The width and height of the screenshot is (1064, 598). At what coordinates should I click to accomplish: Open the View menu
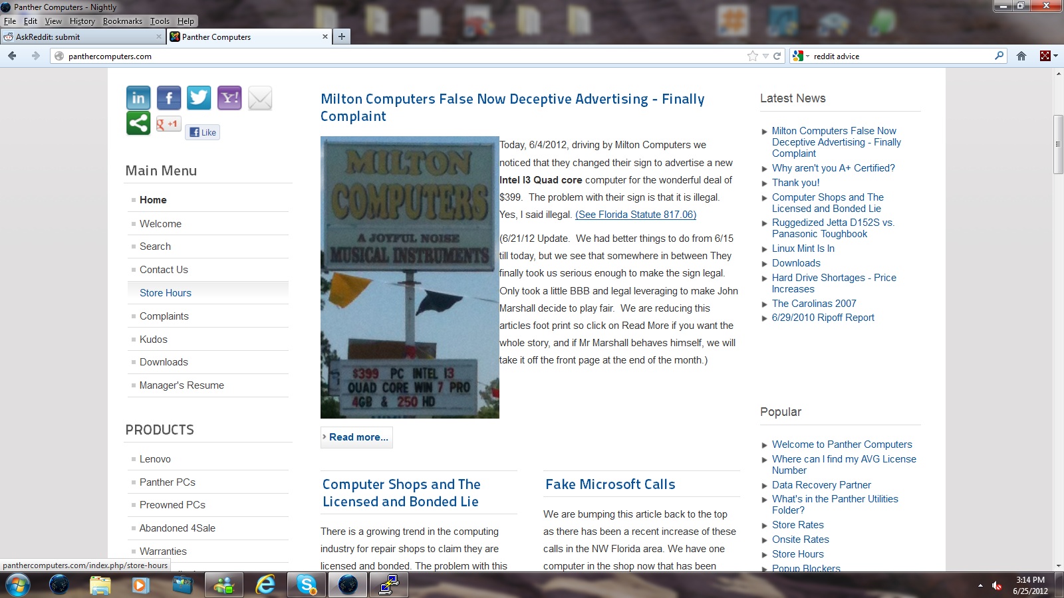pos(53,21)
